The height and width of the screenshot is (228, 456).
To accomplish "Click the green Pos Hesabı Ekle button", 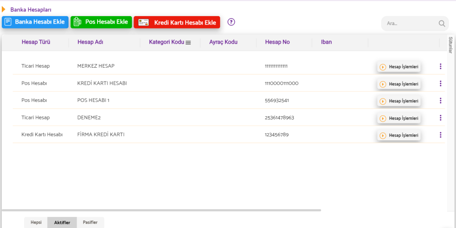I will click(x=101, y=22).
